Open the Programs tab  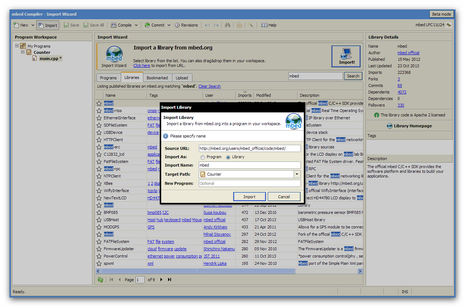click(108, 78)
